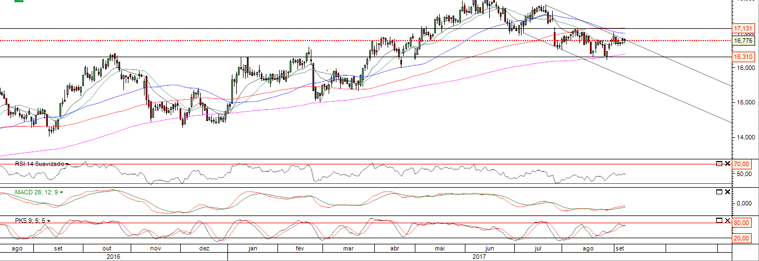Click the 2016 year label

point(113,257)
